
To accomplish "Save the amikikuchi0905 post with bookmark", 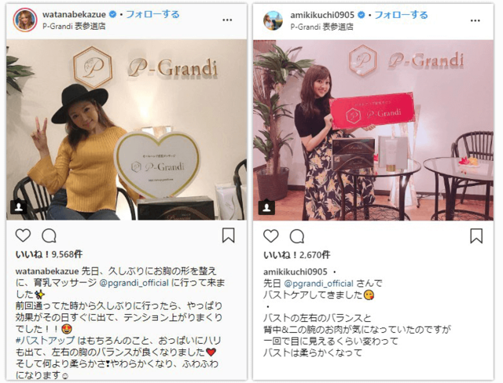I will coord(476,236).
